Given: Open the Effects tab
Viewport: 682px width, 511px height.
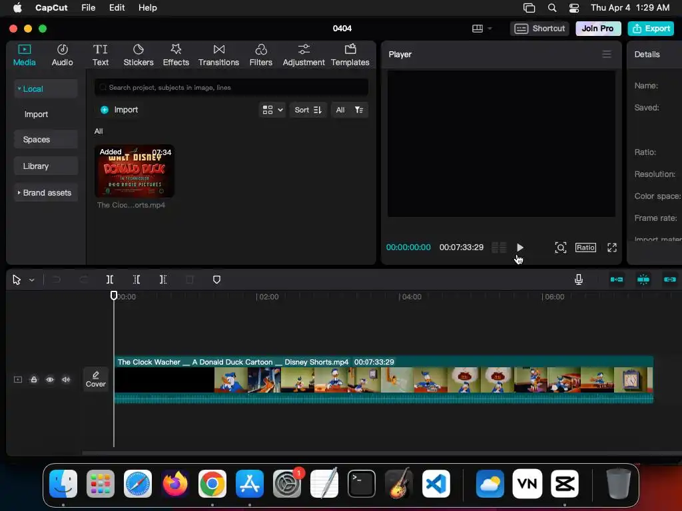Looking at the screenshot, I should (176, 55).
